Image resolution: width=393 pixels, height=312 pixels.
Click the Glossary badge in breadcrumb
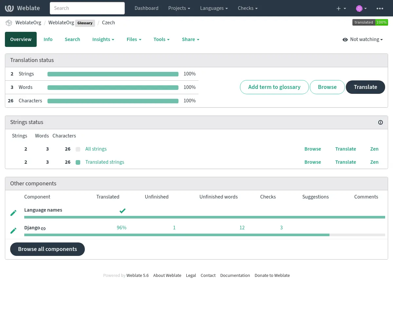(x=85, y=23)
